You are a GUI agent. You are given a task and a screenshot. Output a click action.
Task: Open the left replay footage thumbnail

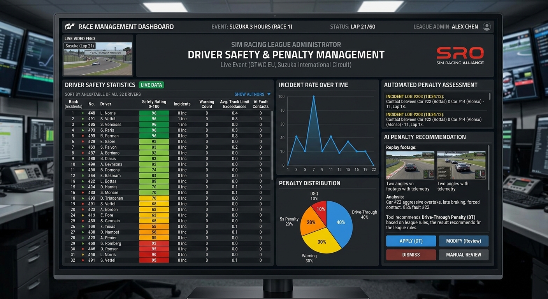pyautogui.click(x=410, y=165)
